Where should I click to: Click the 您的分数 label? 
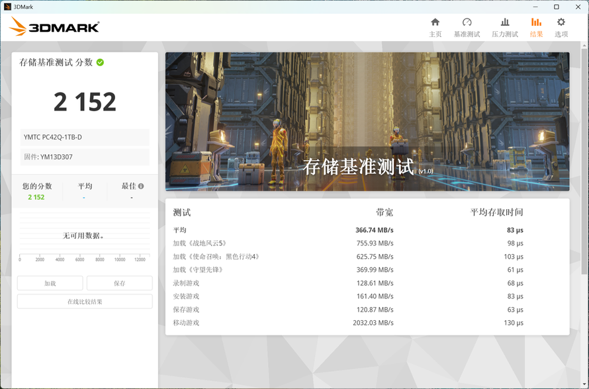[37, 187]
